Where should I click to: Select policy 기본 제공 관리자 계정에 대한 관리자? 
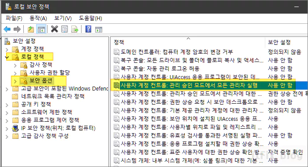pos(192,110)
